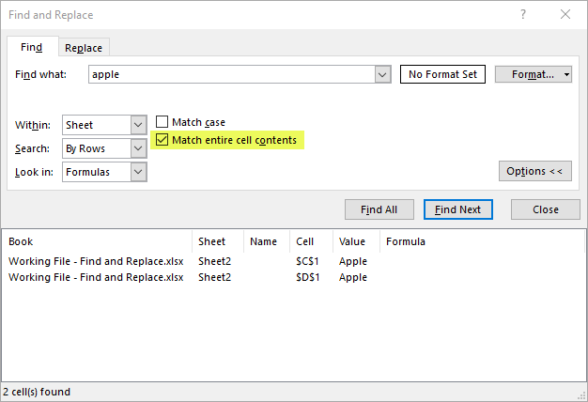588x402 pixels.
Task: Uncheck Match entire cell contents
Action: 162,140
